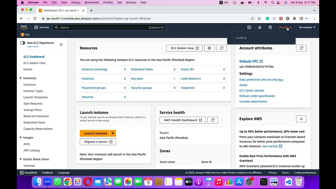Image resolution: width=336 pixels, height=189 pixels.
Task: Click the AWS logo home icon
Action: pos(24,27)
